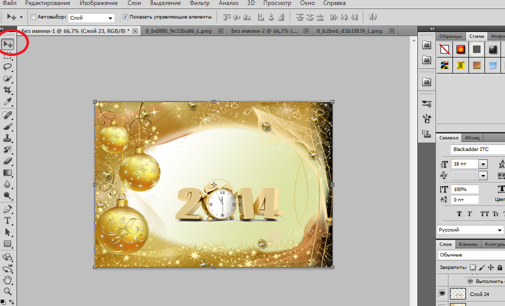505x306 pixels.
Task: Select the Blur tool
Action: [8, 184]
